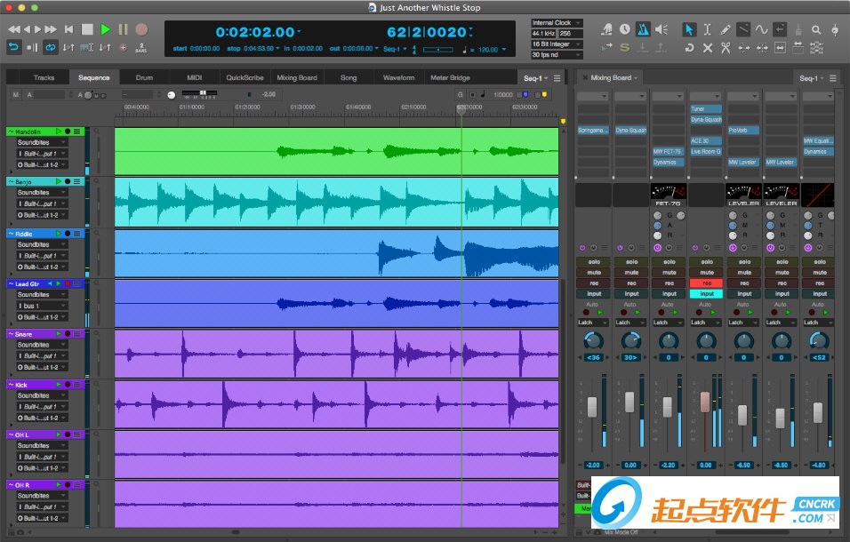The width and height of the screenshot is (850, 542).
Task: Switch to the QuickScribe tab
Action: [x=246, y=77]
